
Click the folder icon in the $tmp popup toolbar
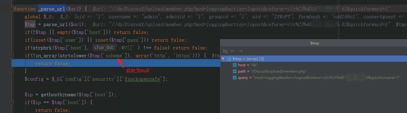coord(225,51)
